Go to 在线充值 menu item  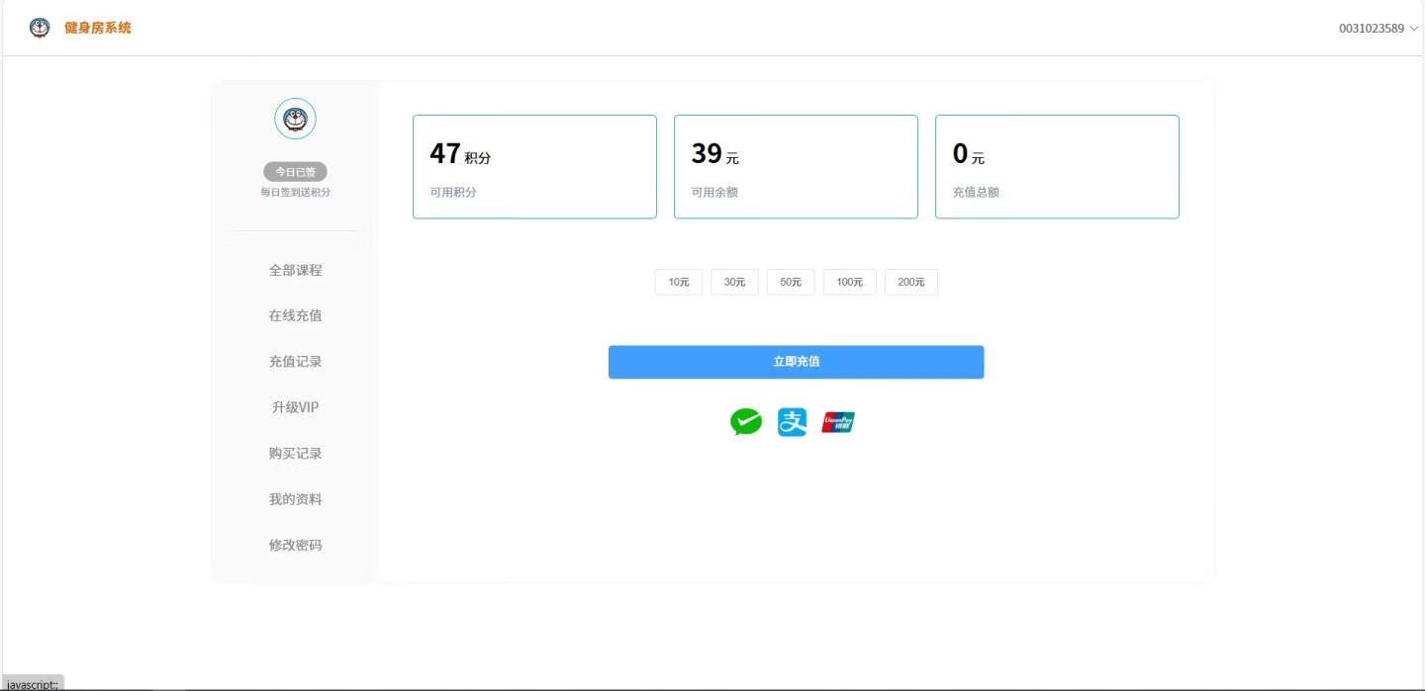pyautogui.click(x=295, y=315)
